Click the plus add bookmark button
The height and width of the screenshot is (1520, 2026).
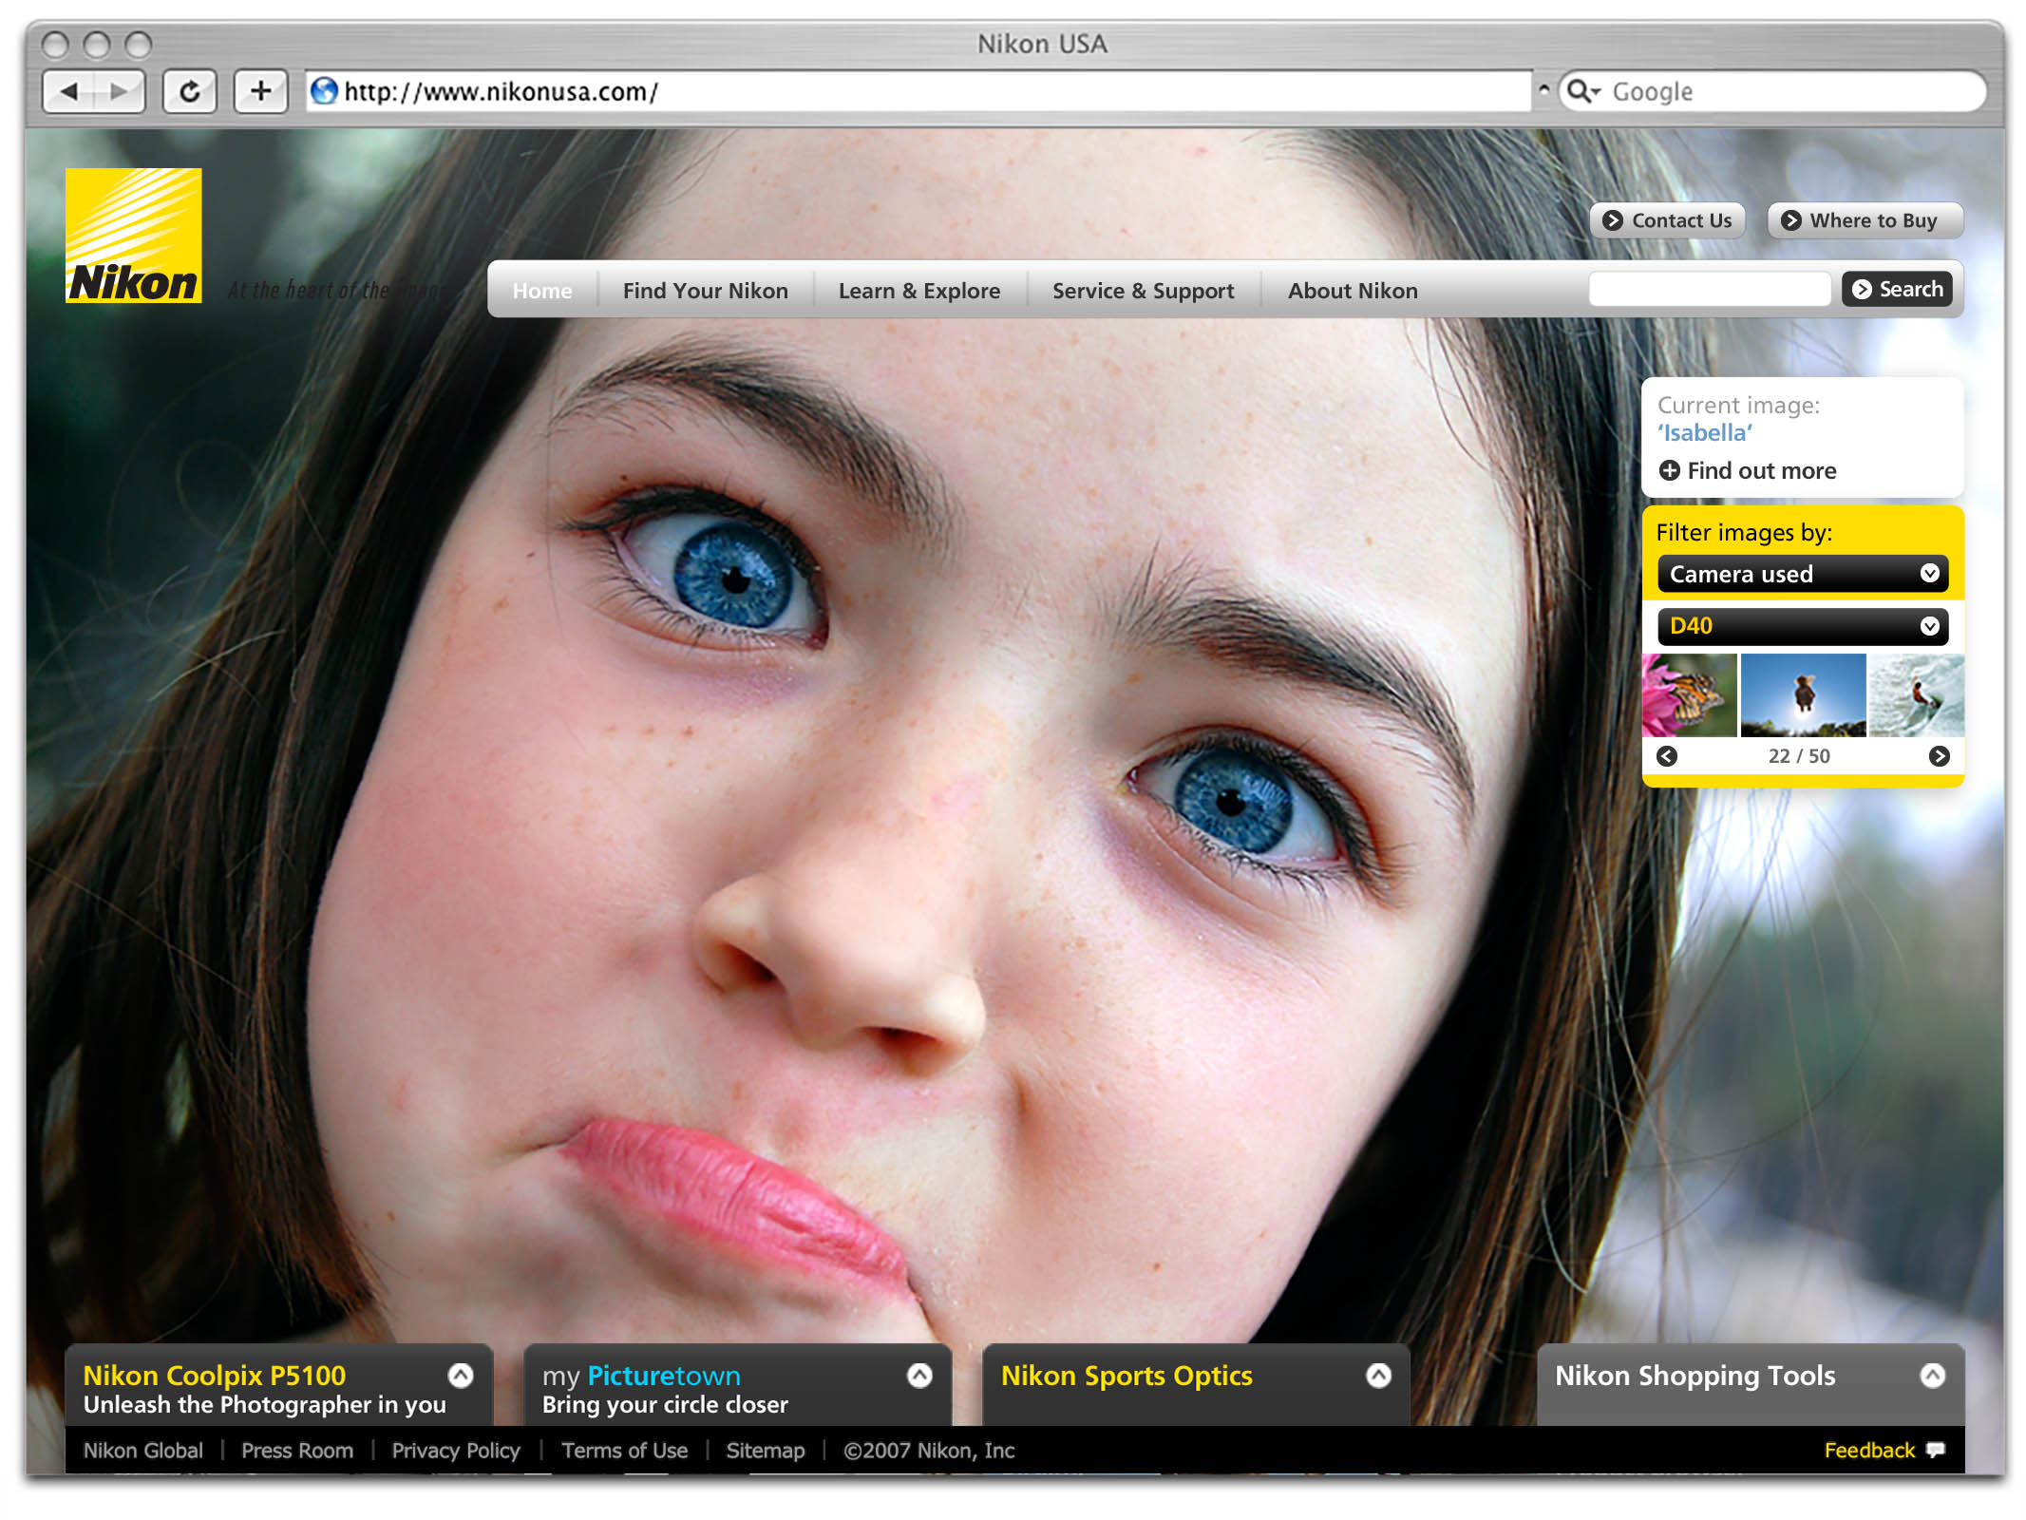(x=260, y=92)
